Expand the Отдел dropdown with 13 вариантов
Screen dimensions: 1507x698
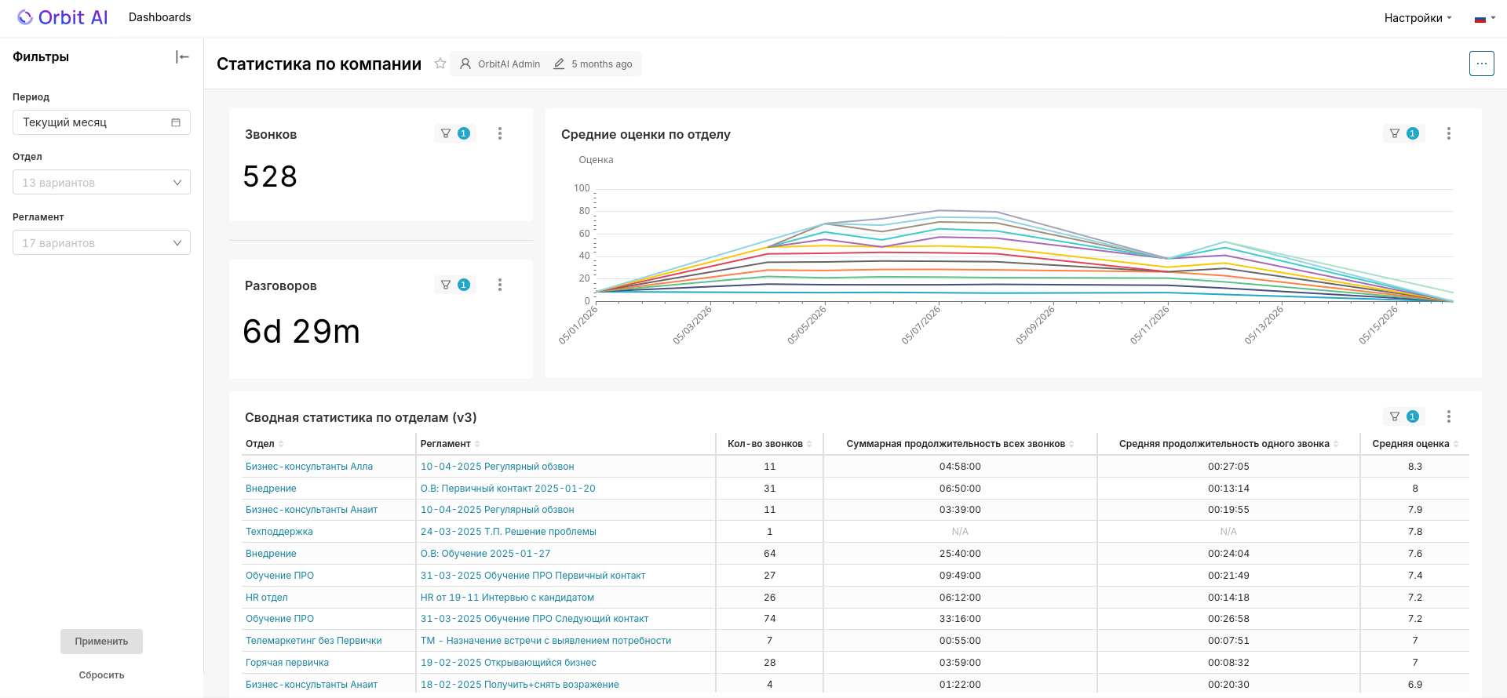(101, 182)
